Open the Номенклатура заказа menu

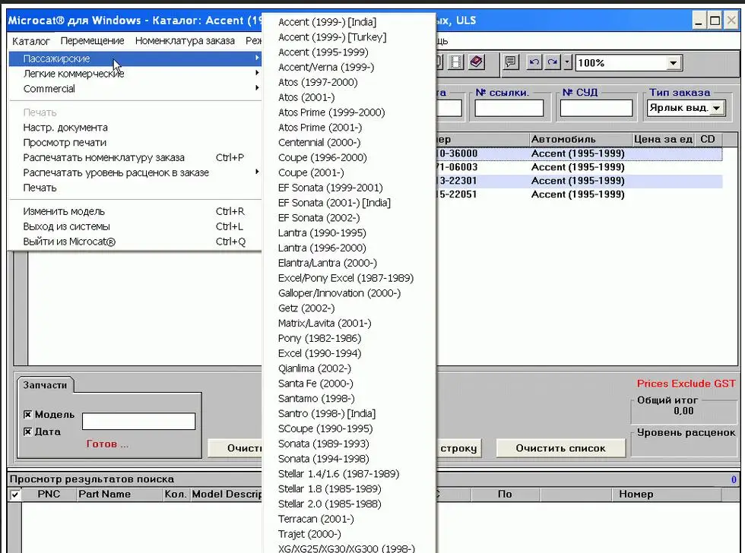tap(185, 41)
